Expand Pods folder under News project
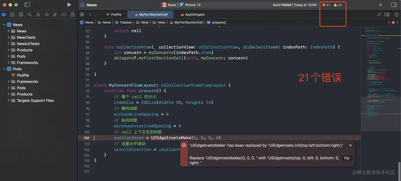The height and width of the screenshot is (181, 401). (x=8, y=56)
